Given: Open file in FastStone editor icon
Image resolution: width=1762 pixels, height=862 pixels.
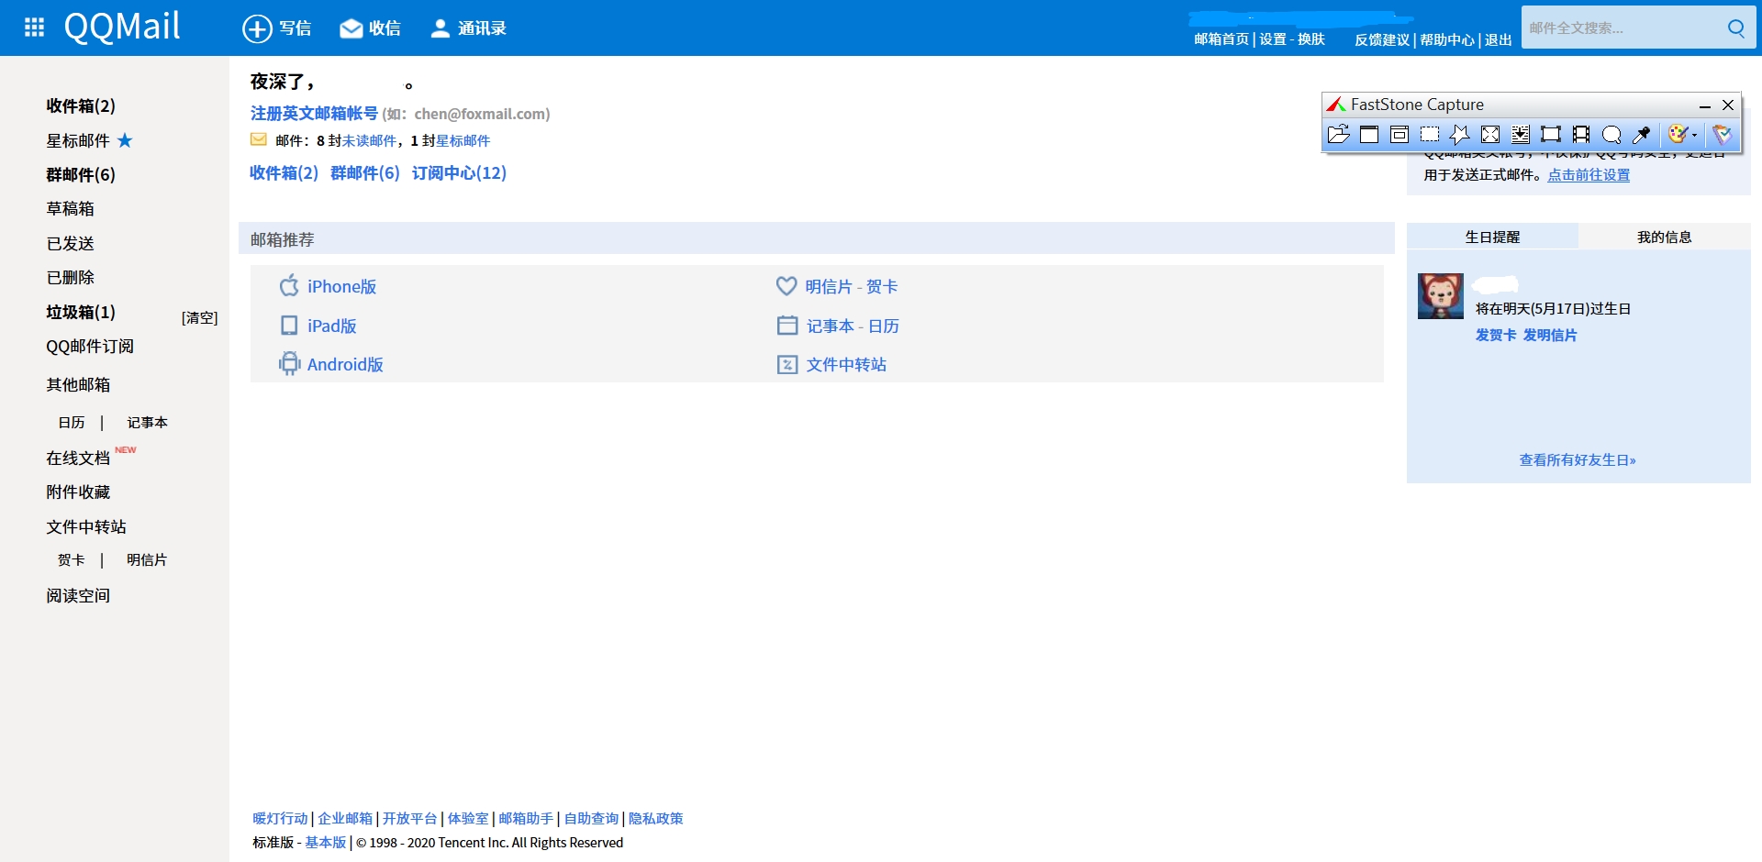Looking at the screenshot, I should click(1338, 135).
